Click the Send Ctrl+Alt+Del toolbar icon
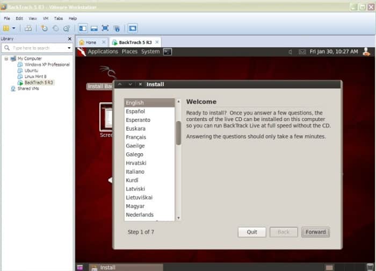Image resolution: width=376 pixels, height=271 pixels. tap(28, 28)
